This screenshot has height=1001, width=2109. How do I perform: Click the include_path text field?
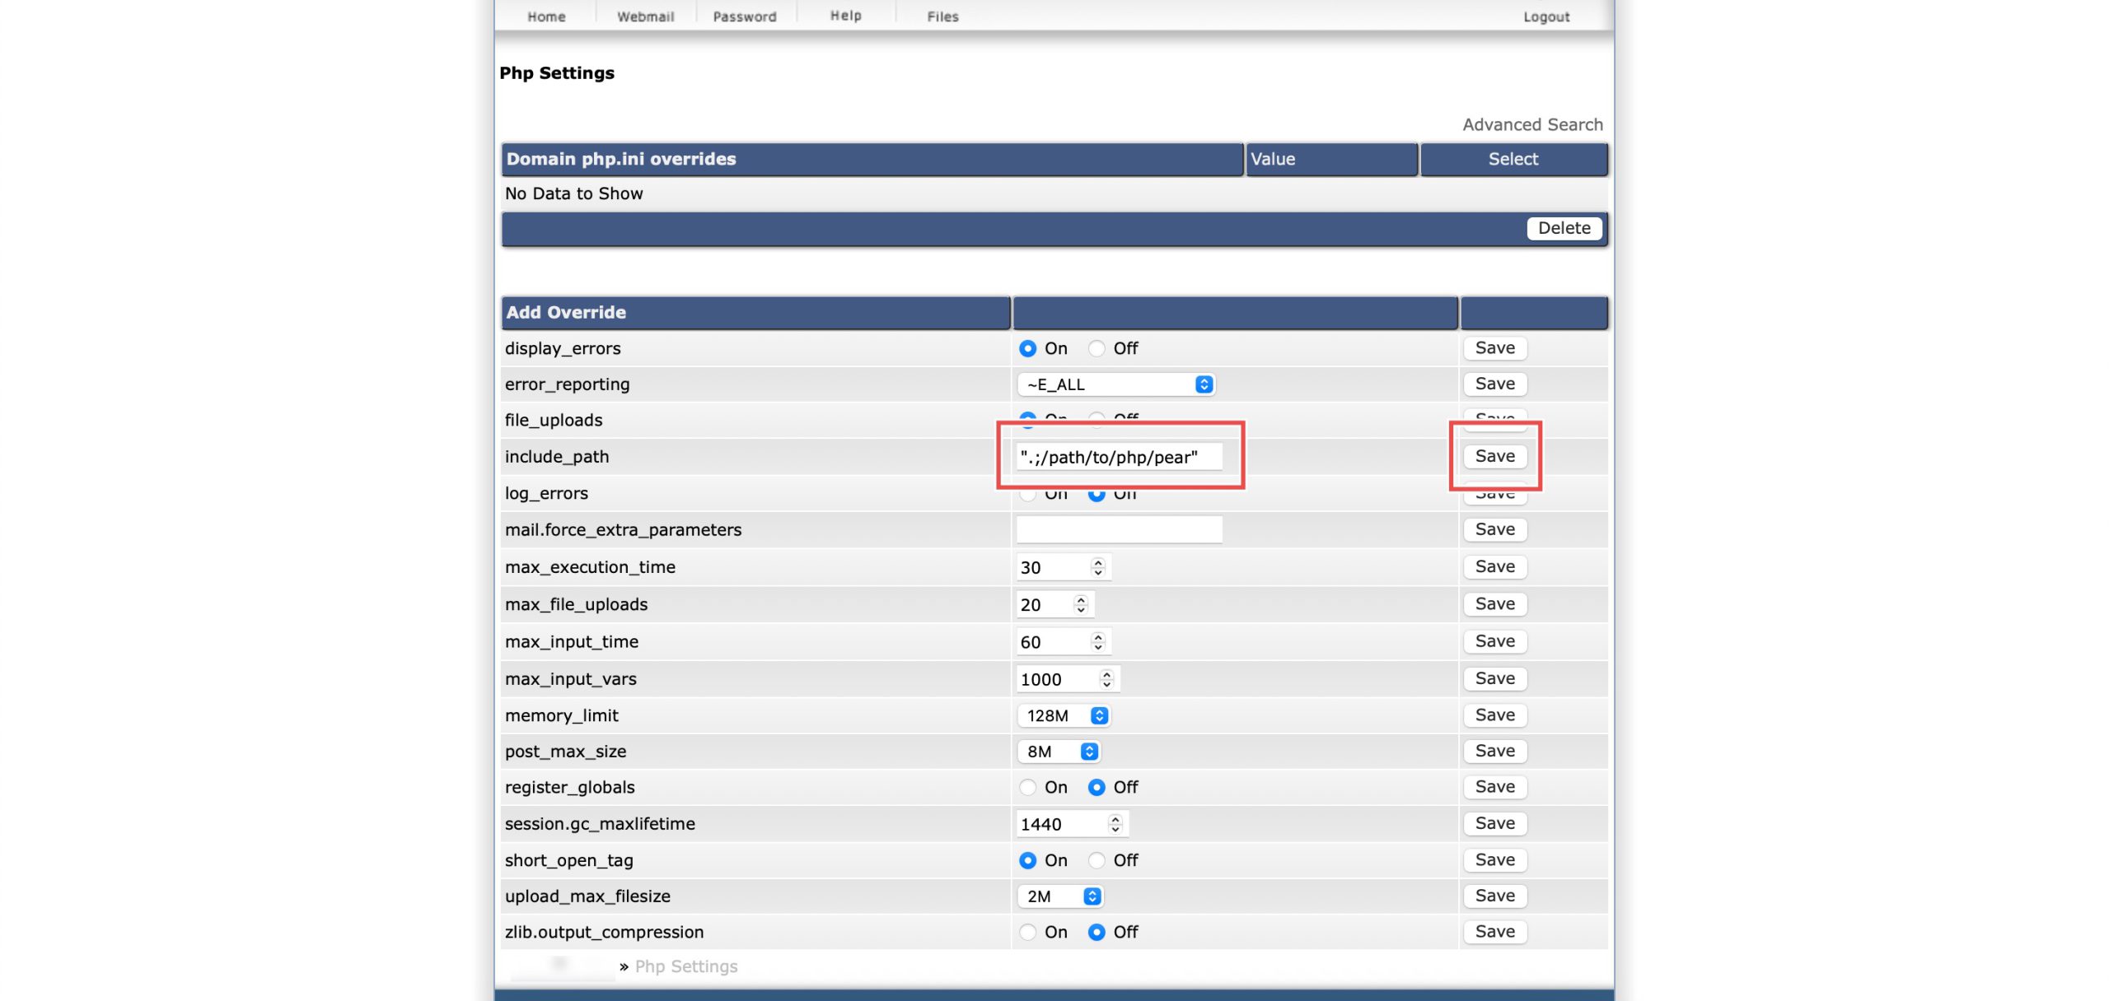pos(1119,458)
